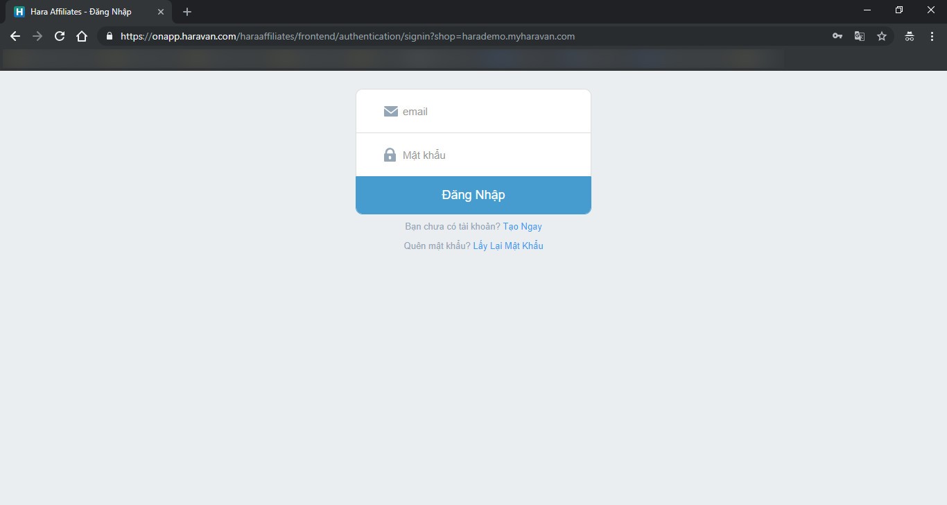Image resolution: width=947 pixels, height=505 pixels.
Task: Click the 'Quên mật khẩu?' text
Action: point(437,246)
